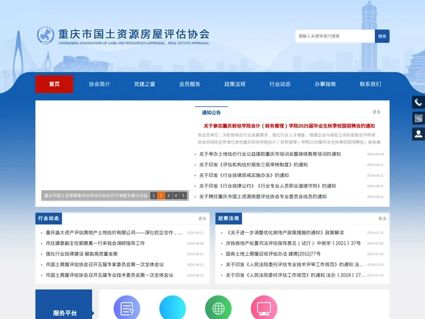The width and height of the screenshot is (425, 319).
Task: Click the 重庆市国土资源房屋评估协会 site title
Action: (134, 34)
